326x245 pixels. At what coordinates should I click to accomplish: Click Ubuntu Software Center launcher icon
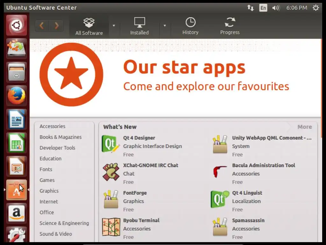[17, 190]
